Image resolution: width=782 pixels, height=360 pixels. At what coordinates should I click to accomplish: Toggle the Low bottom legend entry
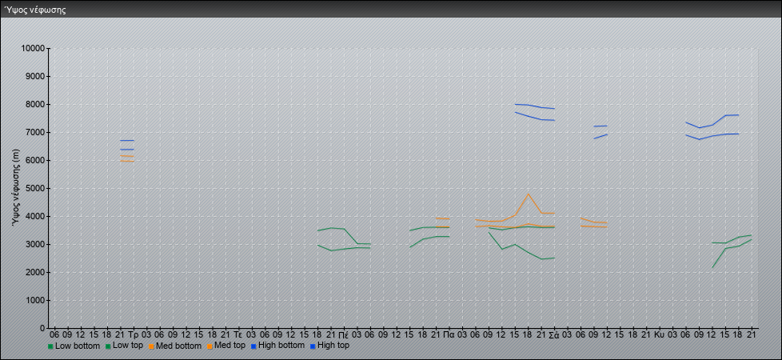74,346
